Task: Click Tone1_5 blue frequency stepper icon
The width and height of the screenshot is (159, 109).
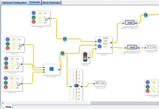Action: click(x=7, y=39)
